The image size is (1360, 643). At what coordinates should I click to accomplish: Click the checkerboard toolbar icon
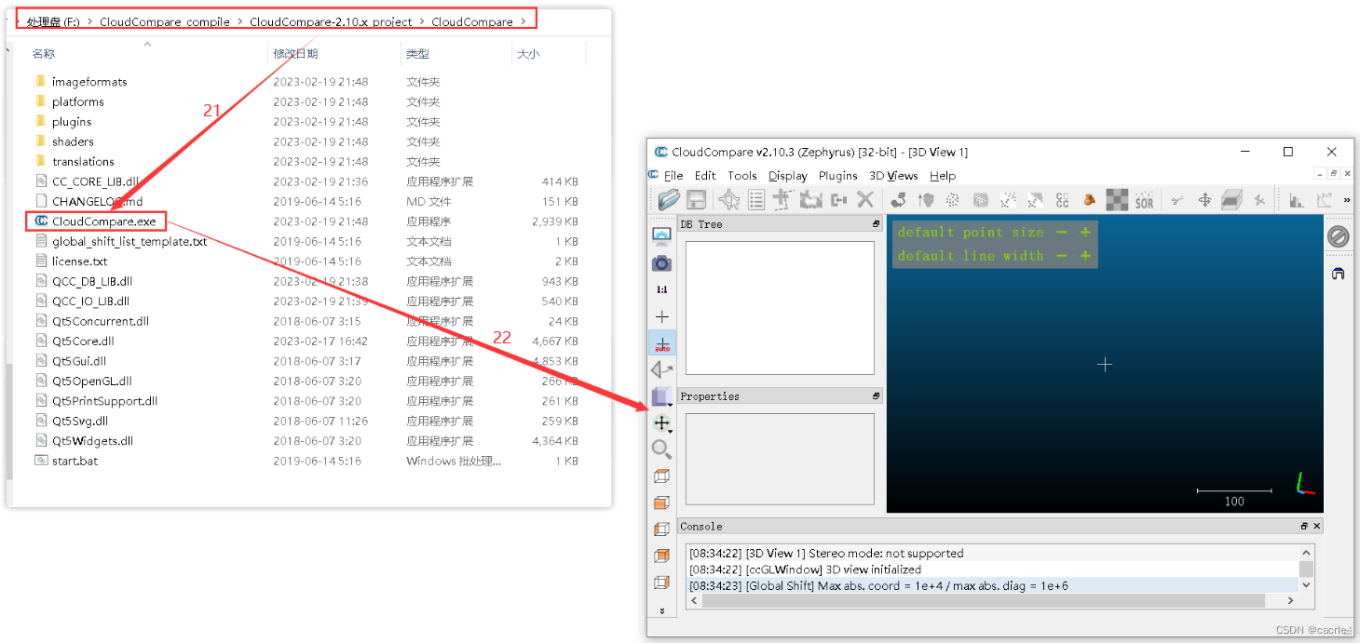pyautogui.click(x=1117, y=199)
